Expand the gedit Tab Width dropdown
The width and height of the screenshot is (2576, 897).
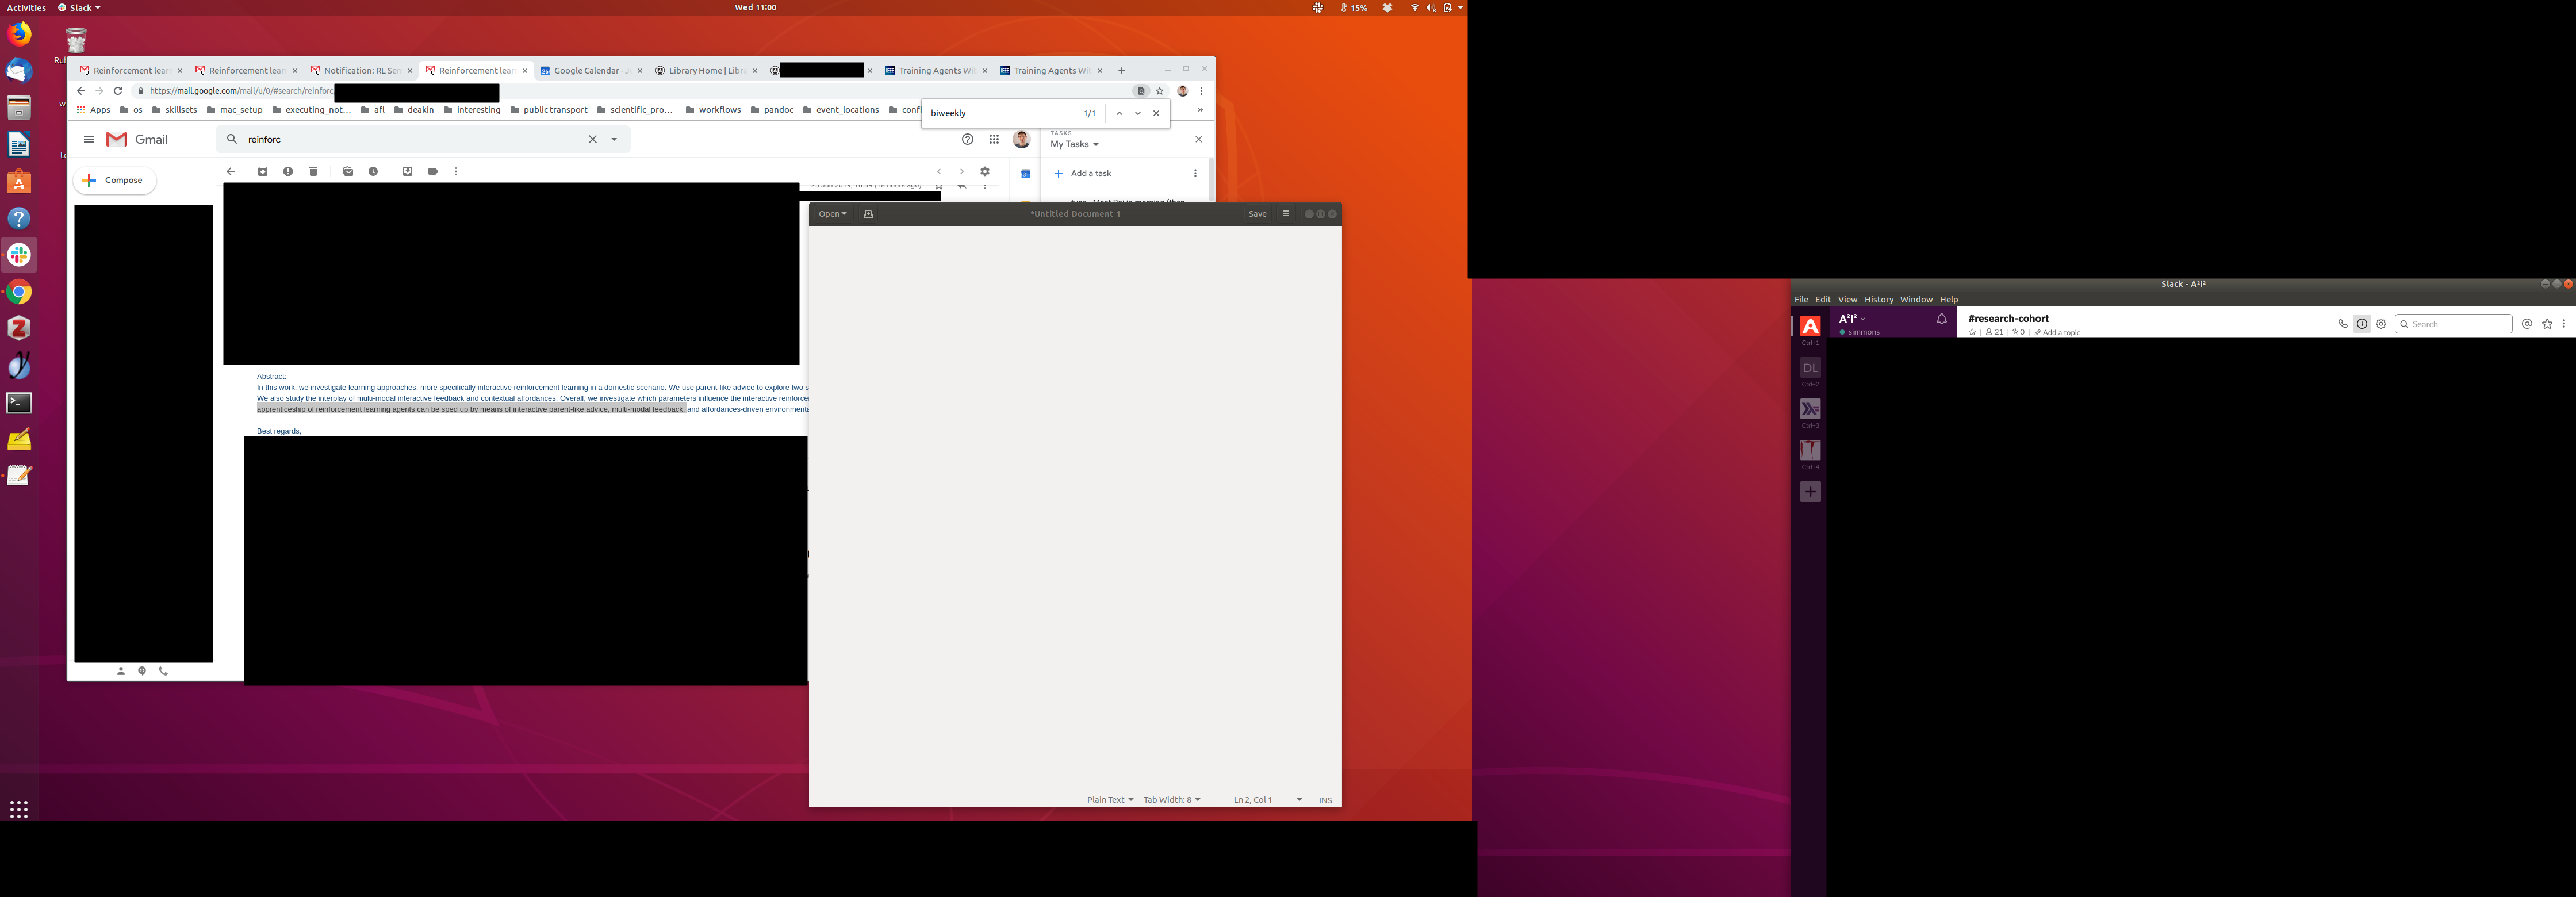1171,800
